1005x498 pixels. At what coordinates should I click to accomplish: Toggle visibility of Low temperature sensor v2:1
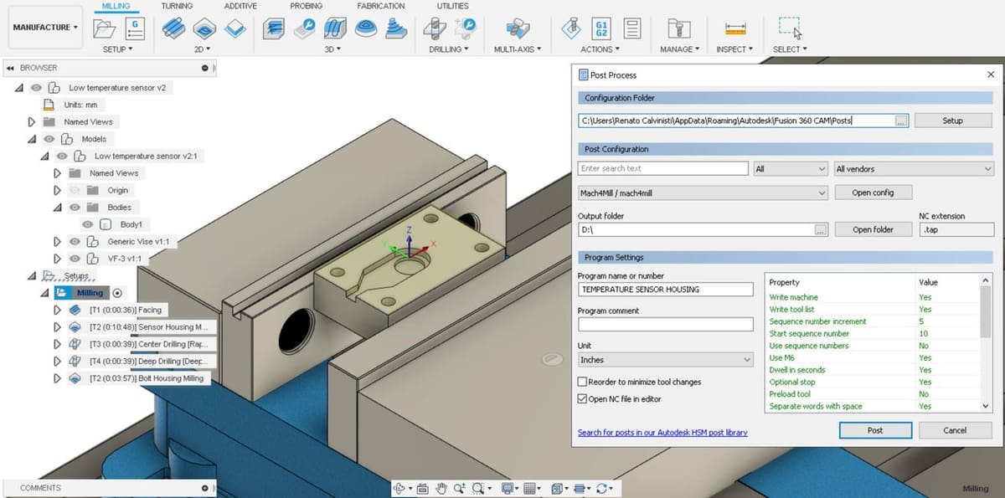(62, 156)
